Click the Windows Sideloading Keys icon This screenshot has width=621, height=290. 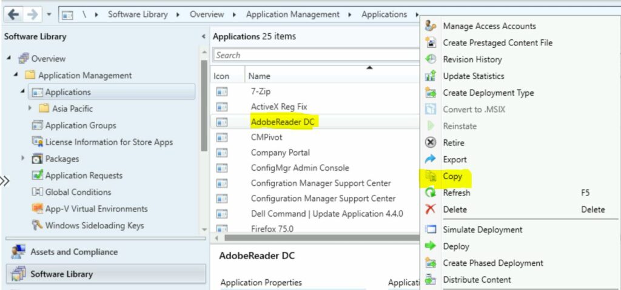point(37,225)
